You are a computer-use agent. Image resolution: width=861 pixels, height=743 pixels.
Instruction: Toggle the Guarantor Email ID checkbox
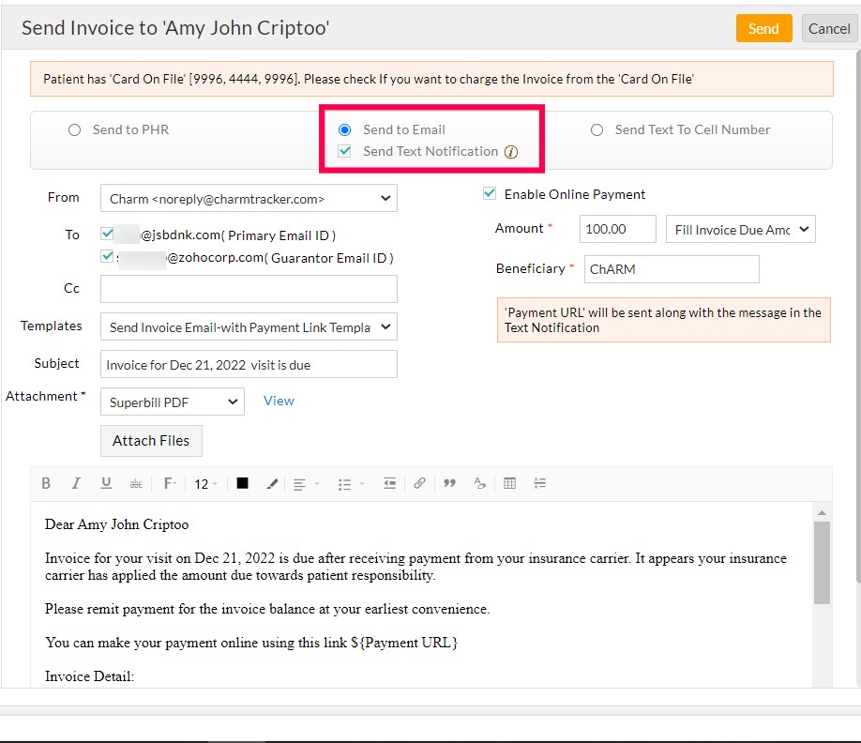click(108, 257)
